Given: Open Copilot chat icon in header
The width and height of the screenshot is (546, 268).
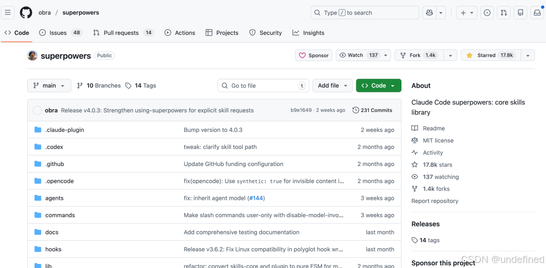Looking at the screenshot, I should click(x=429, y=13).
